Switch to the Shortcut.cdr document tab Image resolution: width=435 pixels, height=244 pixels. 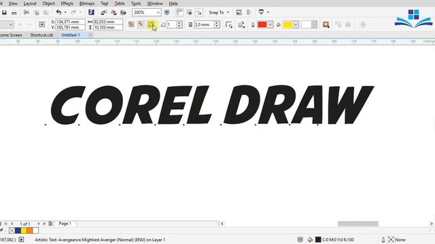coord(41,35)
